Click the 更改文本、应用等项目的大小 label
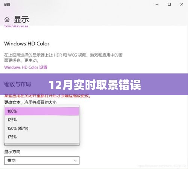Viewport: 188px width, 169px height. coord(30,102)
